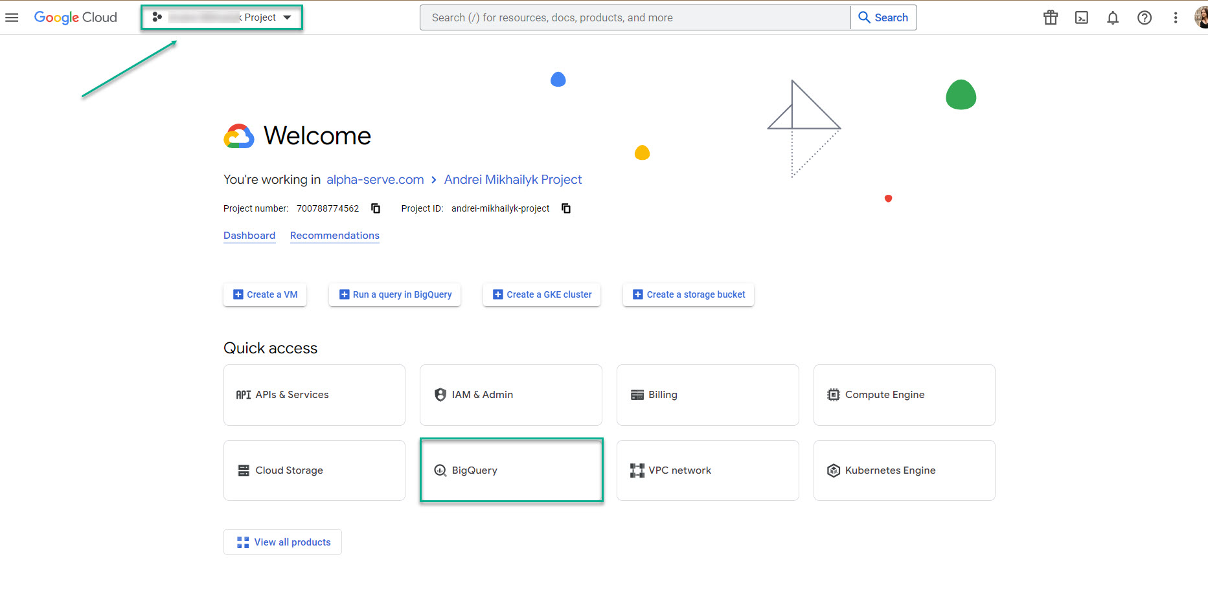1208x596 pixels.
Task: Open the Cloud Shell terminal icon
Action: tap(1081, 17)
